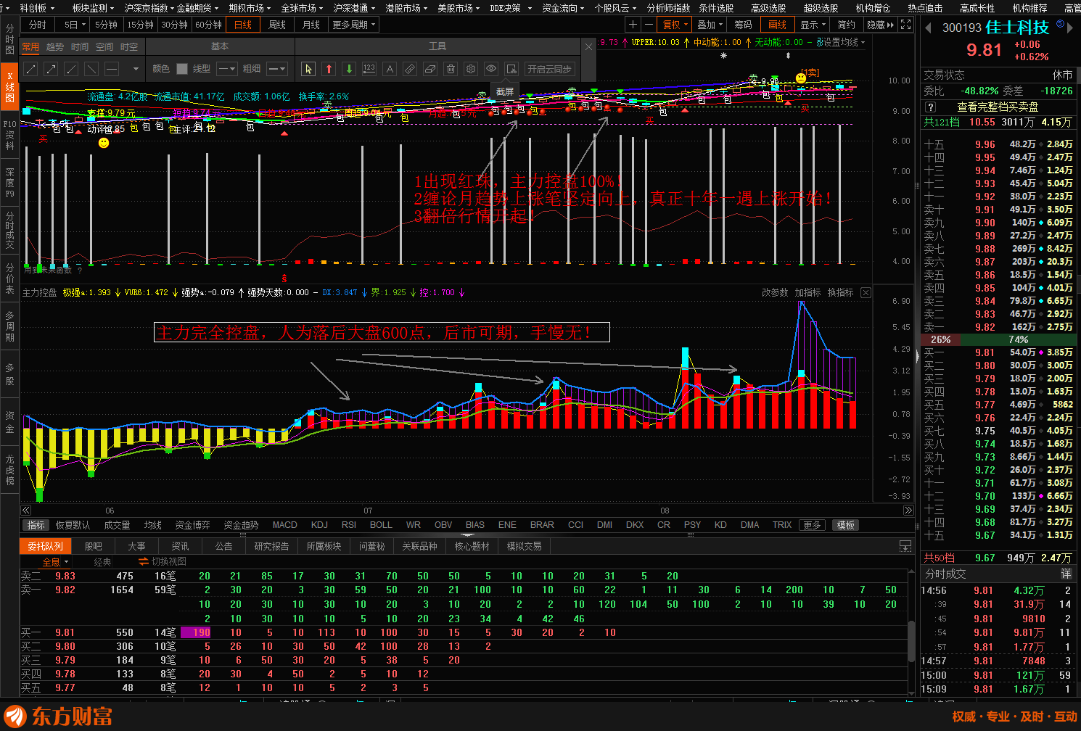Toggle 筹码 chip distribution view

click(743, 25)
